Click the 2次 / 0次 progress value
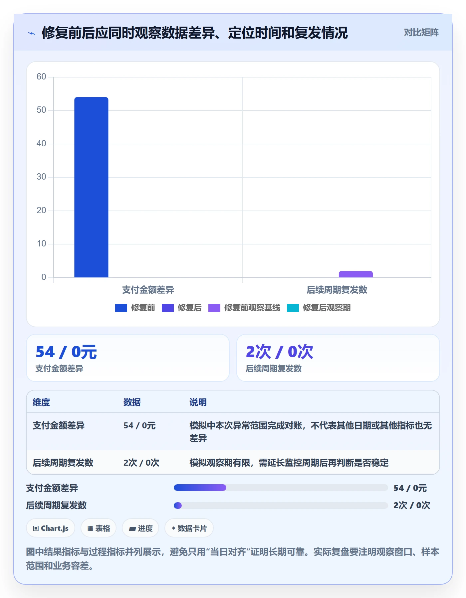The image size is (466, 598). [412, 505]
